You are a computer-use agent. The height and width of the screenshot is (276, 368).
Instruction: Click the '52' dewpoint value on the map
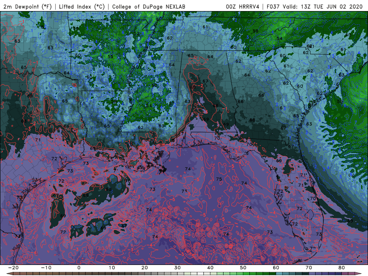(x=137, y=33)
